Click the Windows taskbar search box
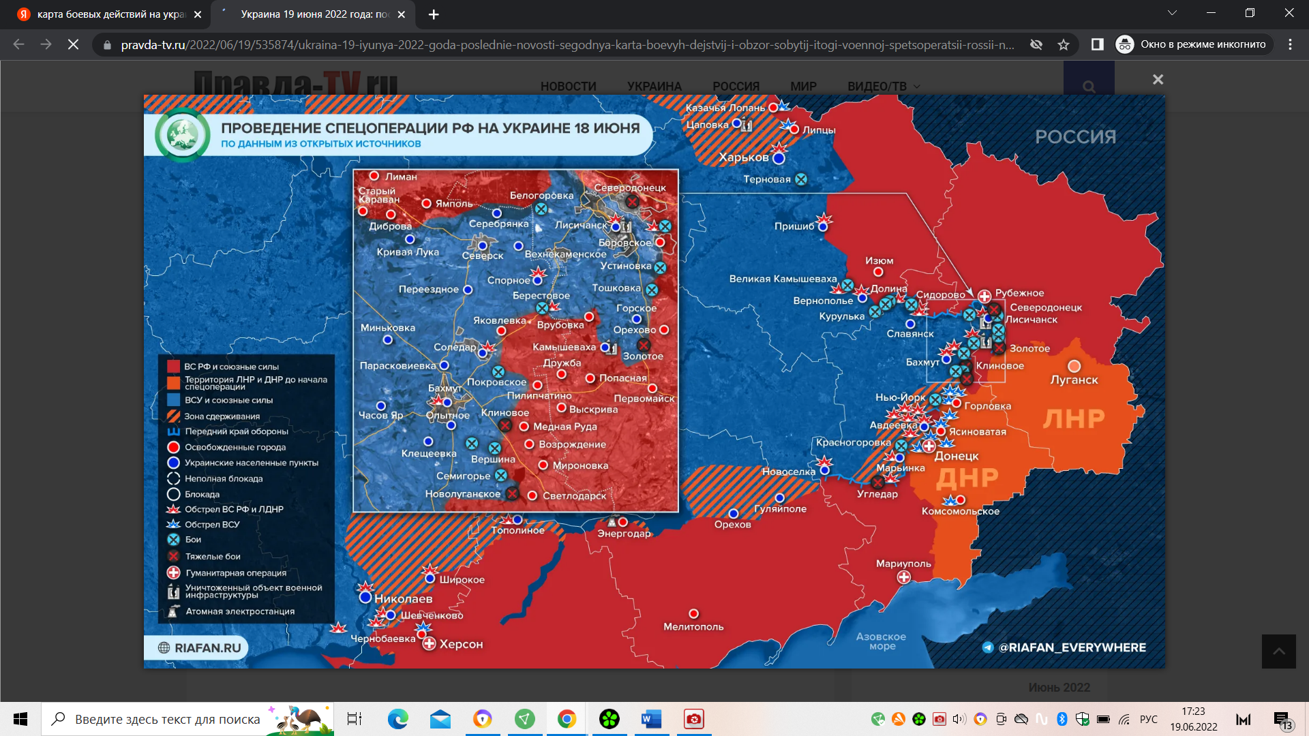This screenshot has height=736, width=1309. [187, 719]
